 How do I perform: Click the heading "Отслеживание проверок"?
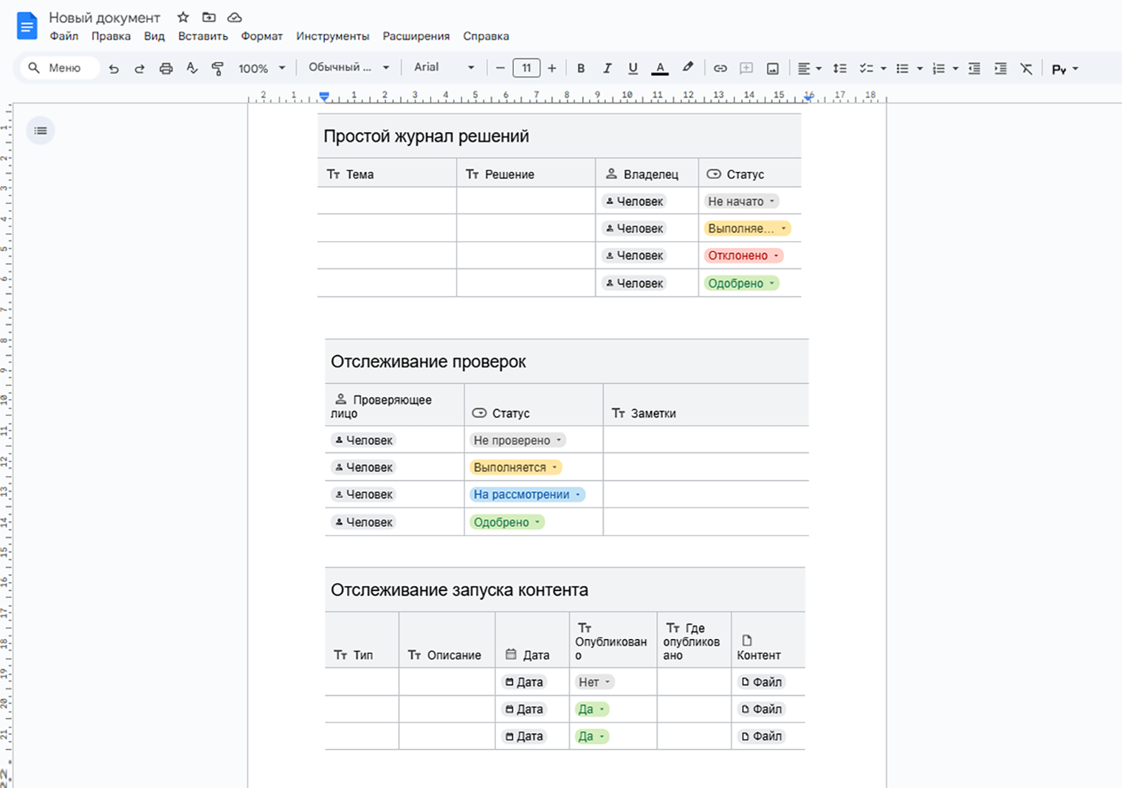pos(428,362)
